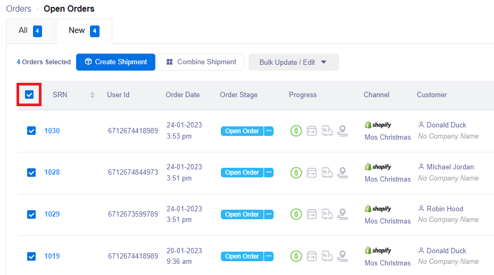
Task: Click the Shopify logo in order 1030 row
Action: tap(378, 125)
